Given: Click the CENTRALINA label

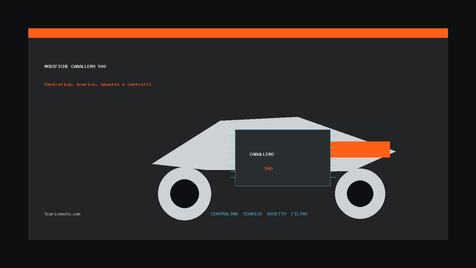Looking at the screenshot, I should pos(224,214).
